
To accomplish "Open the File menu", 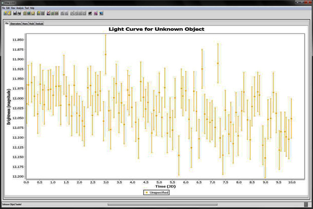I will coord(3,8).
